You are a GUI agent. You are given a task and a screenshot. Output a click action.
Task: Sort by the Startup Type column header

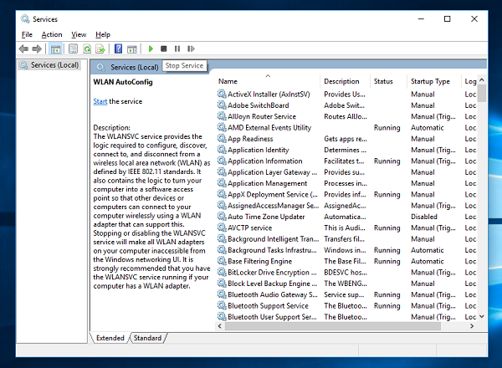click(x=434, y=81)
